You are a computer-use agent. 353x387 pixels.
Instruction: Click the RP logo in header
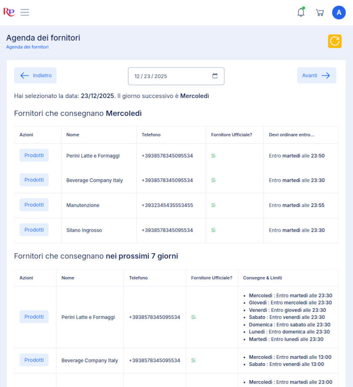[9, 12]
